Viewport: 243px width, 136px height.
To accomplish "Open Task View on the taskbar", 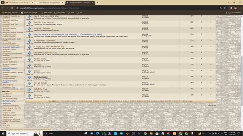I will tap(46, 133).
